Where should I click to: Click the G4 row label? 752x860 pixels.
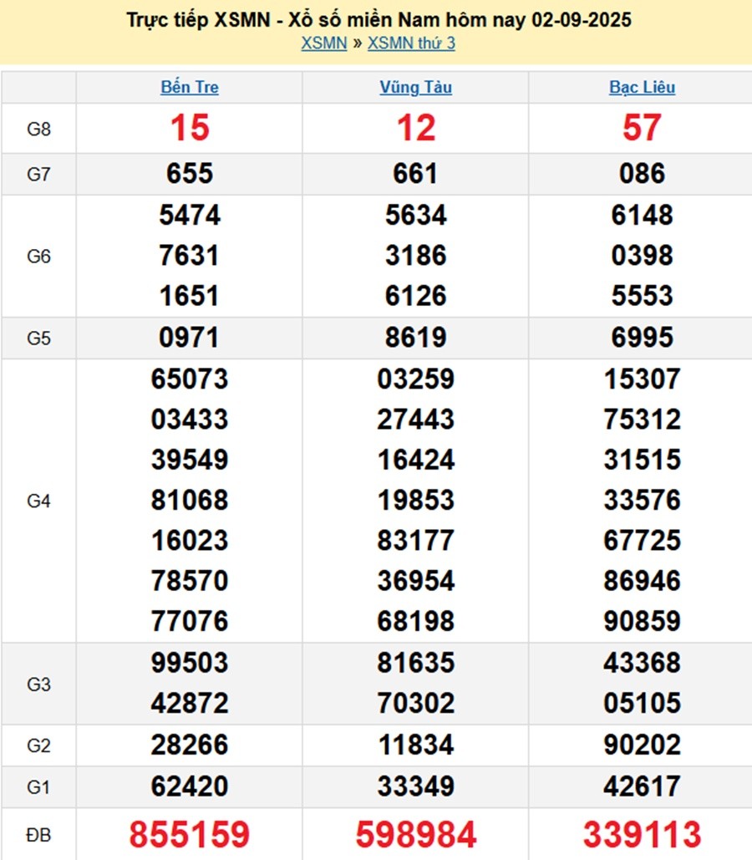click(x=39, y=501)
